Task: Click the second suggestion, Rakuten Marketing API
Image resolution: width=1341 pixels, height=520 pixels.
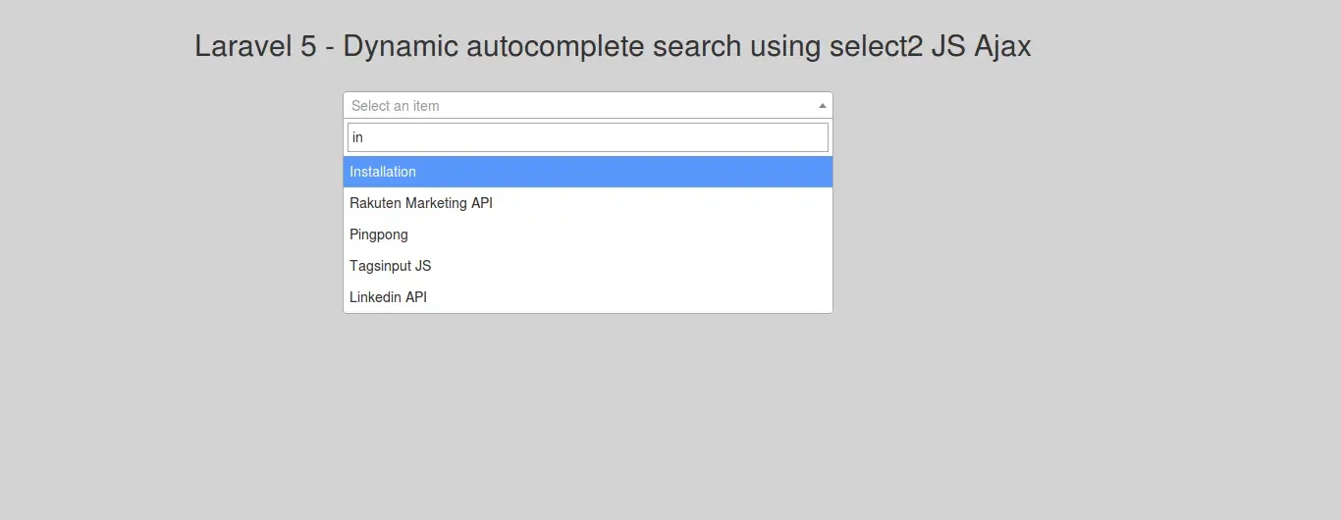Action: [x=421, y=203]
